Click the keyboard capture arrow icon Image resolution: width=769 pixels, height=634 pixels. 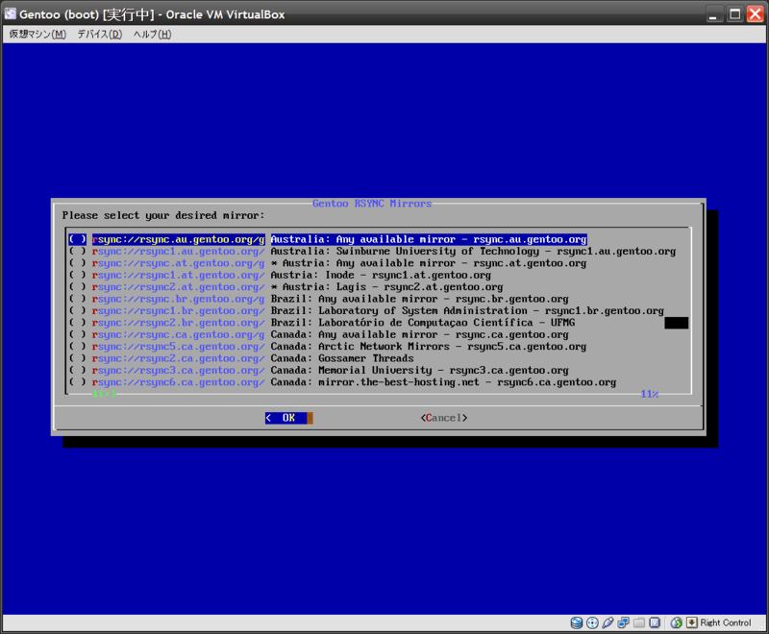(x=691, y=622)
